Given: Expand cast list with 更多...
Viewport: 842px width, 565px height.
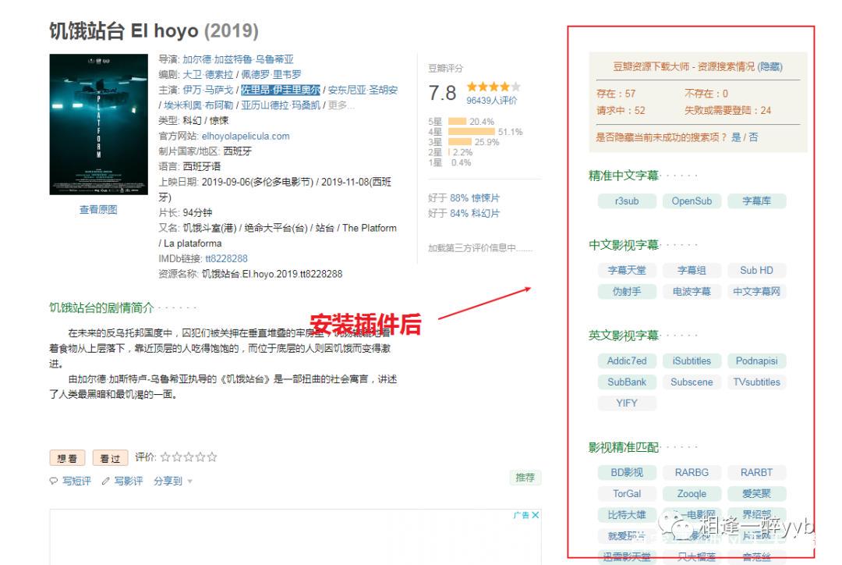Looking at the screenshot, I should click(x=341, y=105).
